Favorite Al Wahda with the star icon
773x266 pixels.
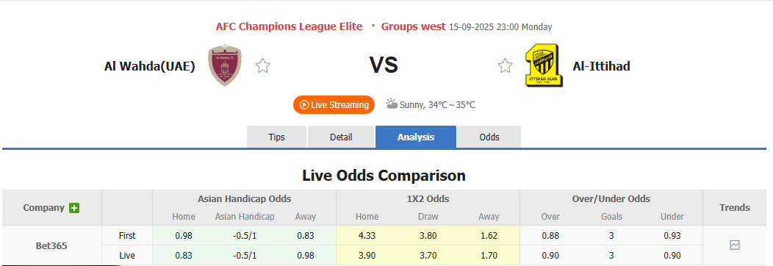tap(263, 65)
